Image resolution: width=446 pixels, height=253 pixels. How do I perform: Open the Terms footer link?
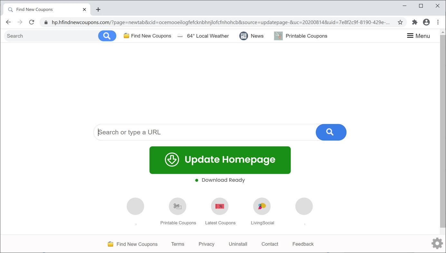point(178,244)
